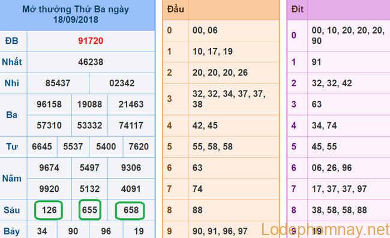Viewport: 390px width, 238px height.
Task: Click the Sáu prize number 655
Action: click(90, 210)
